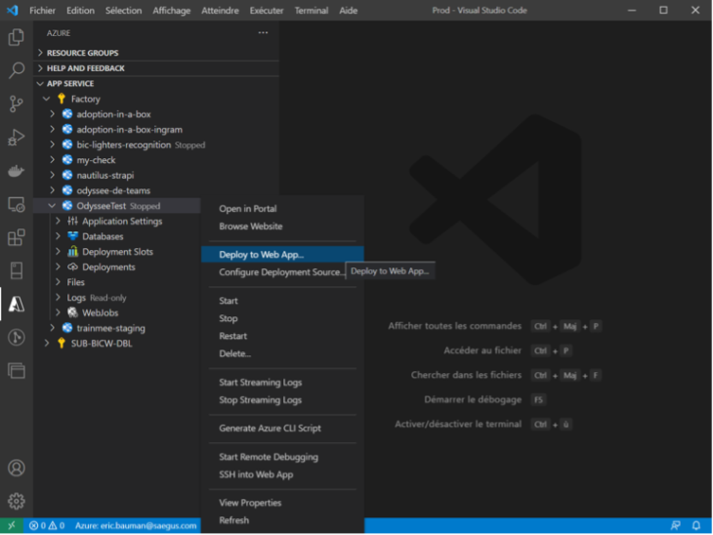
Task: Click the Deployment Slots chart icon
Action: coord(72,251)
